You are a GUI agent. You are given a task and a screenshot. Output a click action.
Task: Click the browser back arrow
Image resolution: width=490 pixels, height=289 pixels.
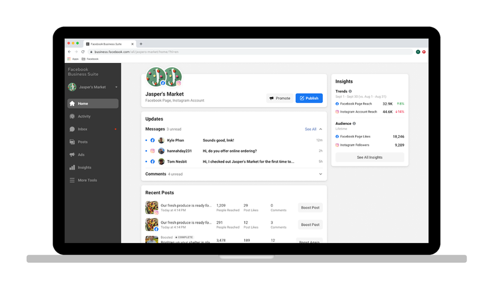[x=69, y=52]
